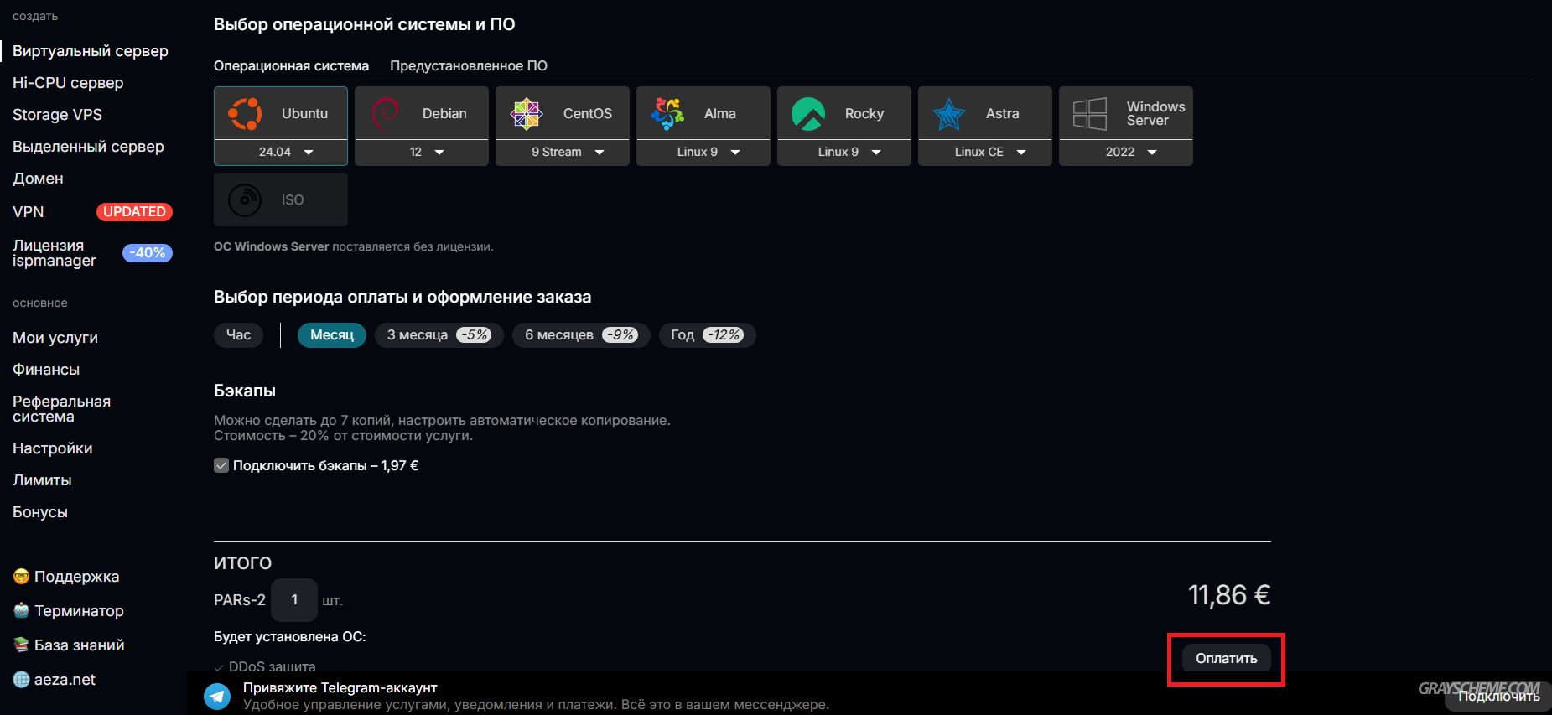Viewport: 1552px width, 715px height.
Task: Click Подключить in Telegram banner
Action: tap(1498, 697)
